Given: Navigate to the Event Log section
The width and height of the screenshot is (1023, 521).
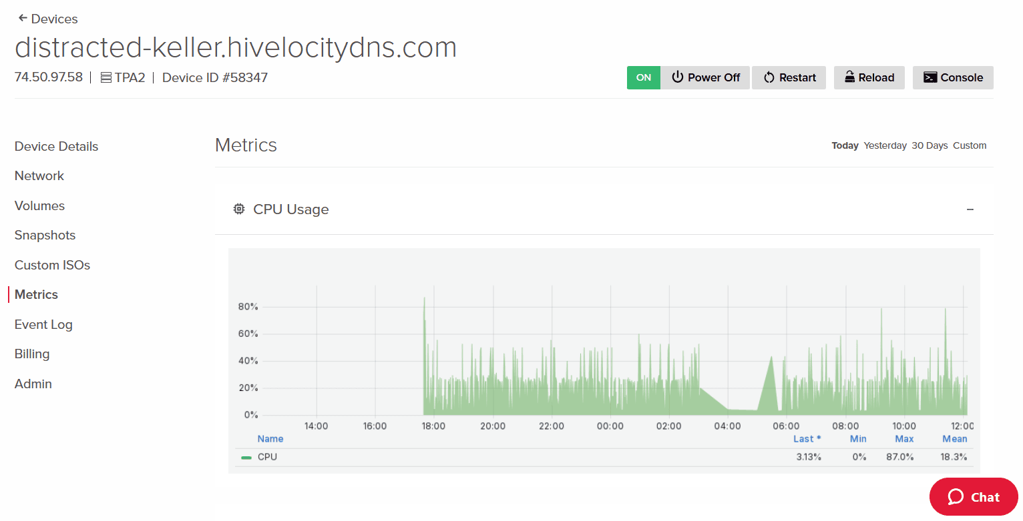Looking at the screenshot, I should (43, 324).
